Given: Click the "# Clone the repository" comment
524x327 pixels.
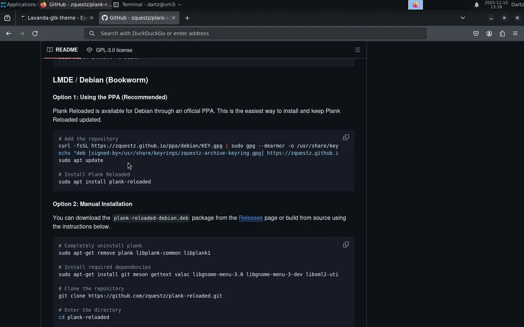Looking at the screenshot, I should coord(91,288).
